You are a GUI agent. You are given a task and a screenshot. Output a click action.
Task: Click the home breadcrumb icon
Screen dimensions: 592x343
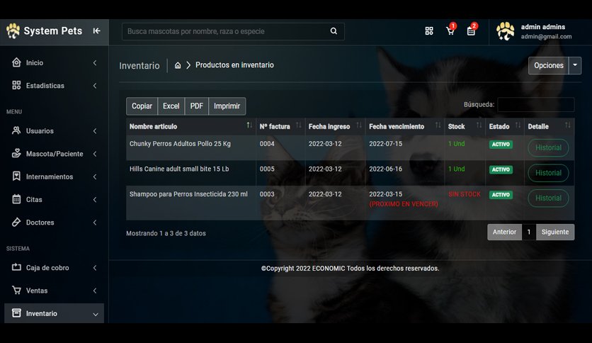tap(178, 65)
